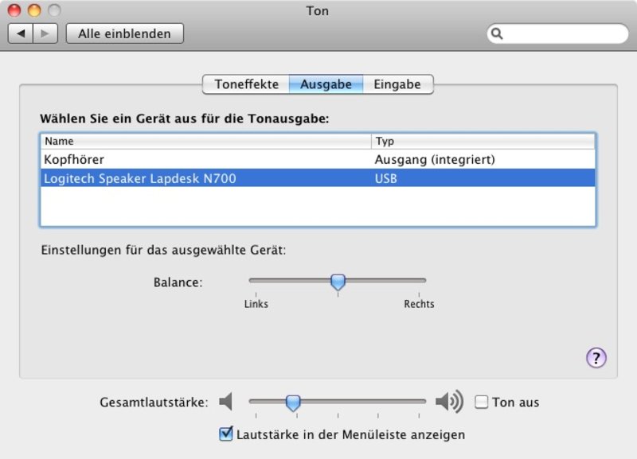Viewport: 637px width, 459px height.
Task: Close the Ton window with red button
Action: pyautogui.click(x=14, y=10)
